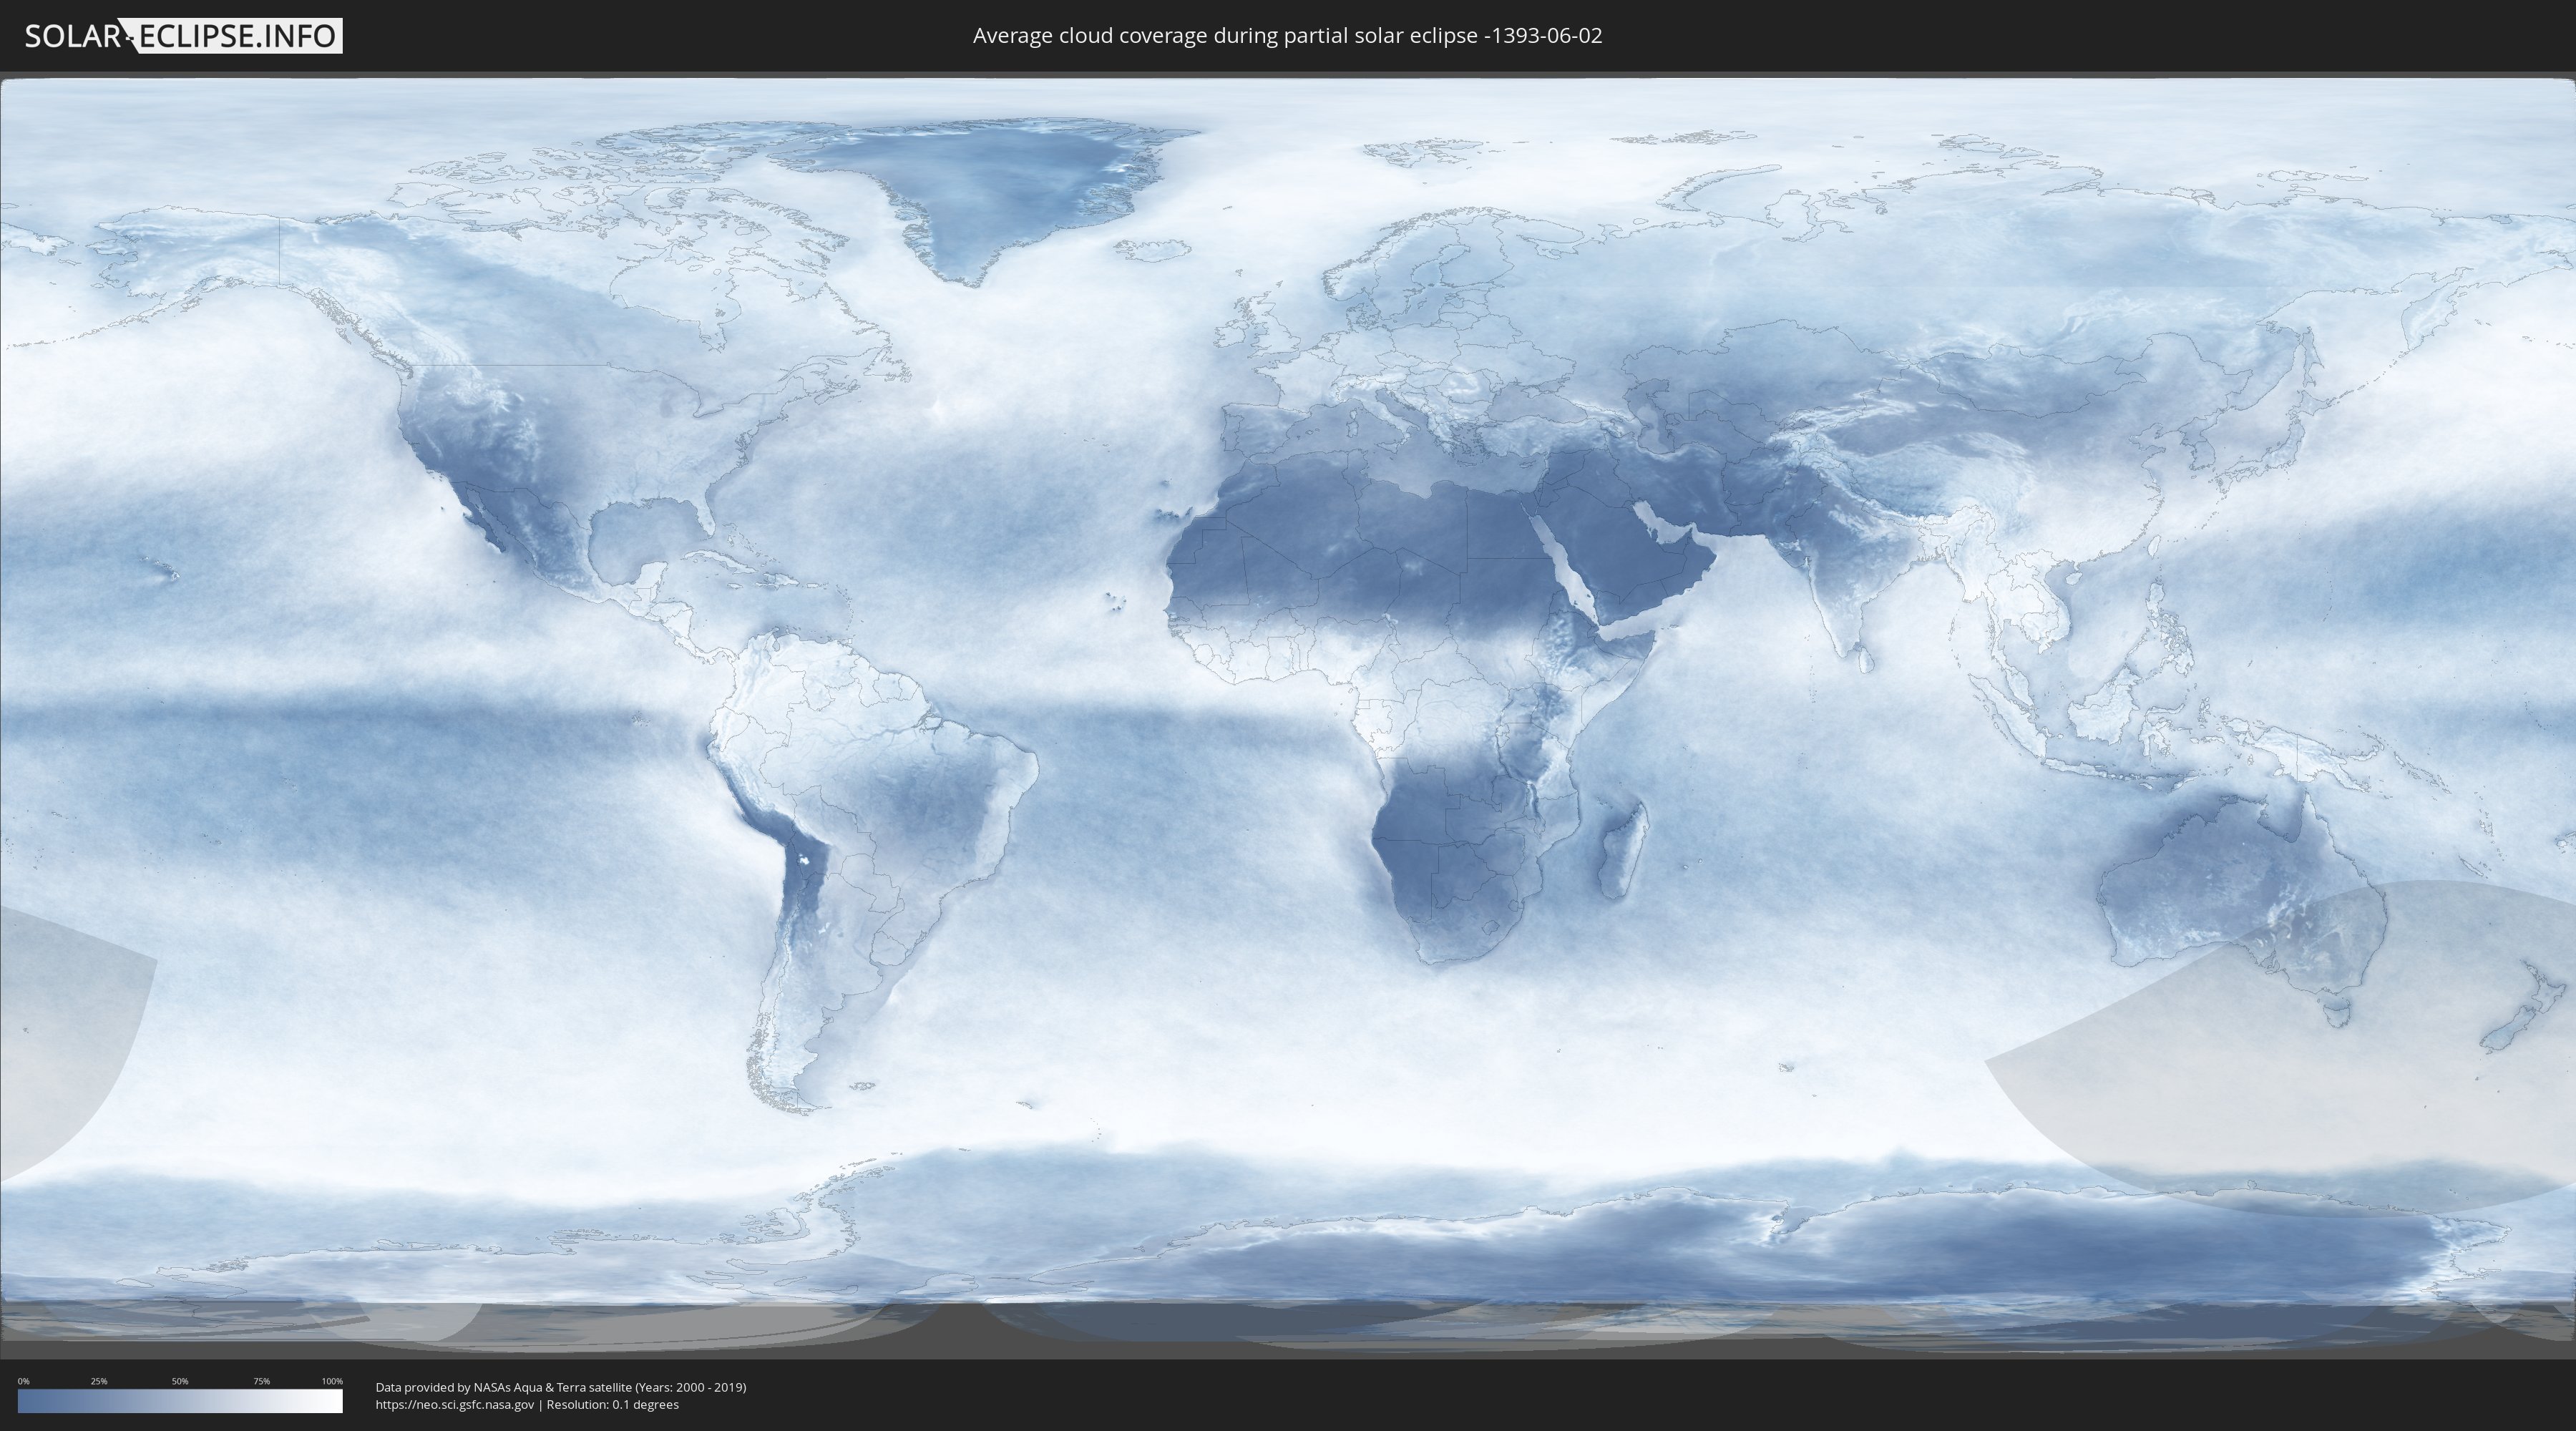Click the world cloud coverage map image

(1288, 716)
